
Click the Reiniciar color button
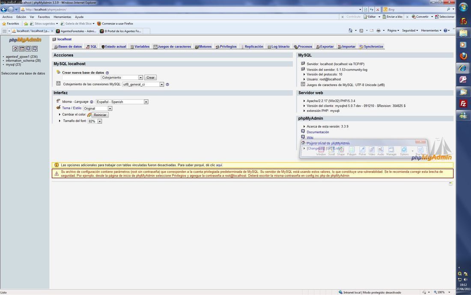click(x=100, y=115)
